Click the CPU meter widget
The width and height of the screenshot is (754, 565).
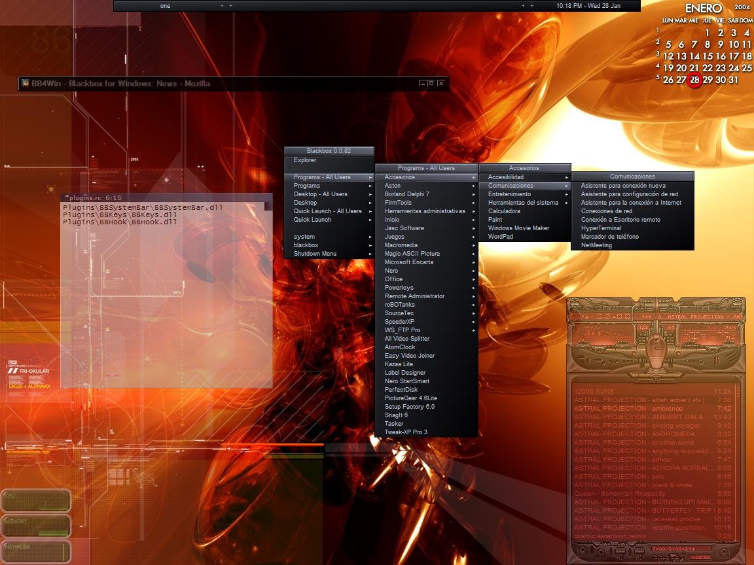(35, 501)
